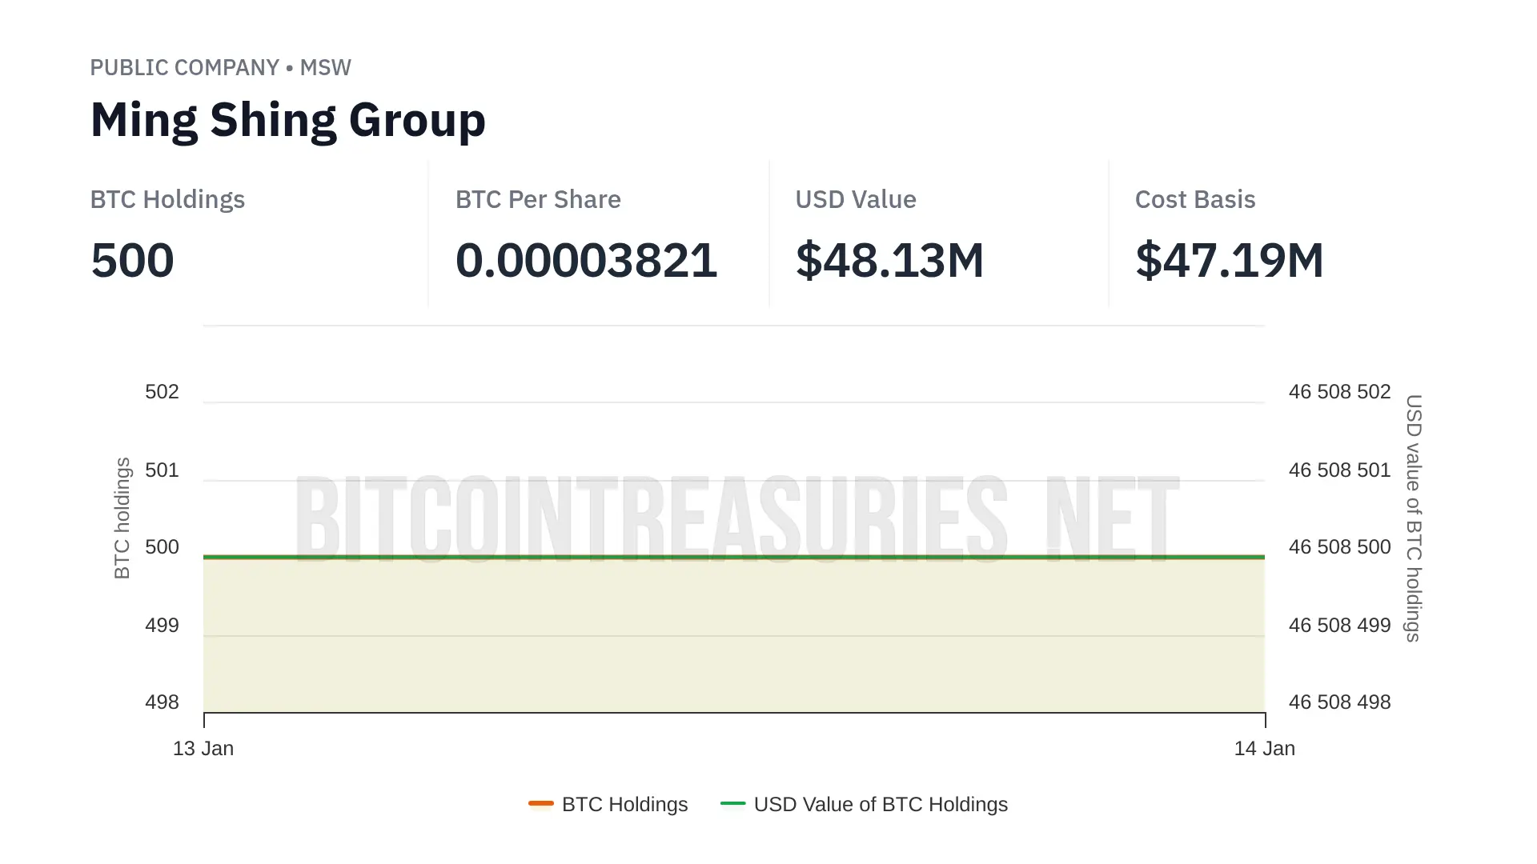
Task: Click the Cost Basis figure $47.19M
Action: click(1230, 260)
